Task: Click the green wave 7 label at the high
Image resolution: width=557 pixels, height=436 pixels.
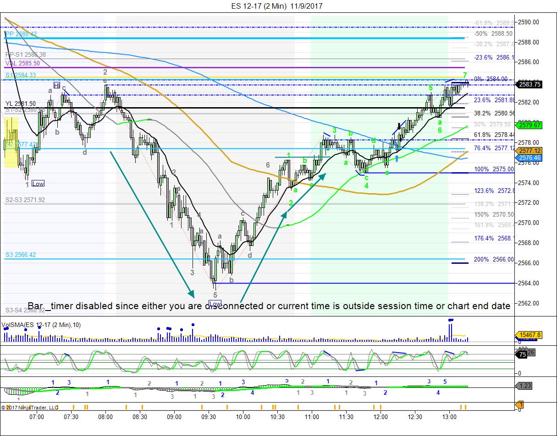Action: click(465, 75)
